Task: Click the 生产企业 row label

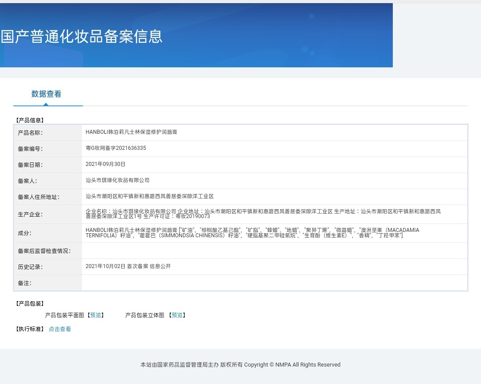Action: click(30, 215)
